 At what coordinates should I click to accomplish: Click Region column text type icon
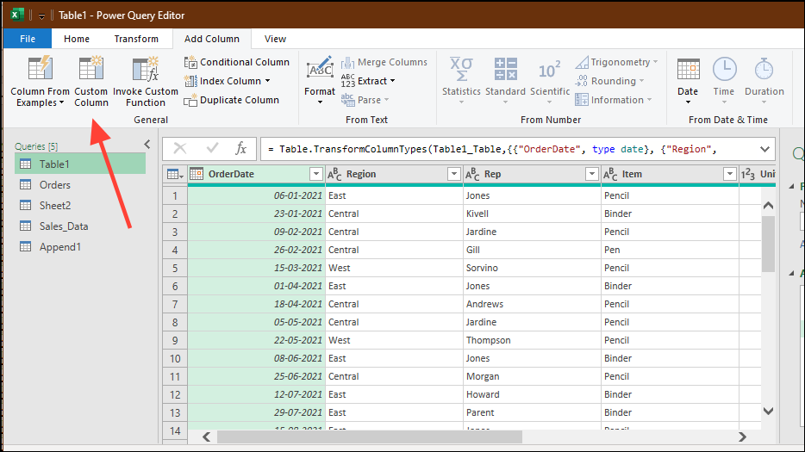tap(334, 175)
